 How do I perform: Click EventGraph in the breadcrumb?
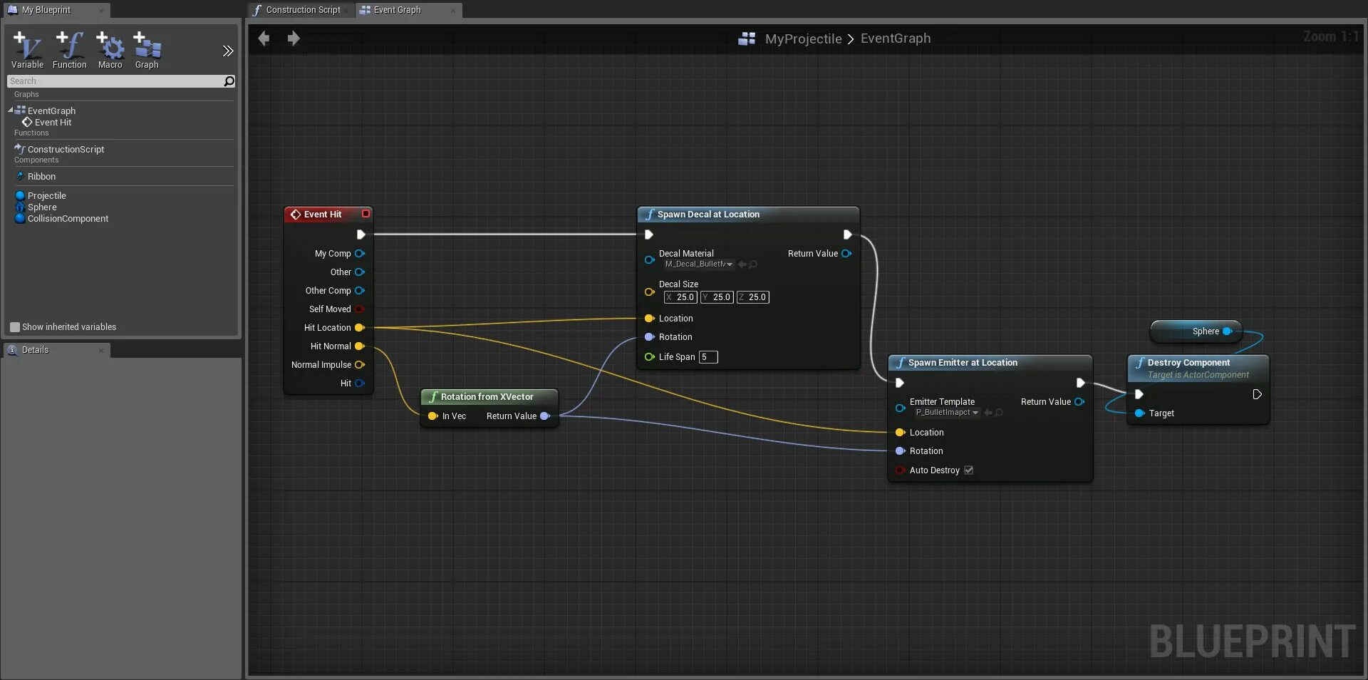(896, 38)
